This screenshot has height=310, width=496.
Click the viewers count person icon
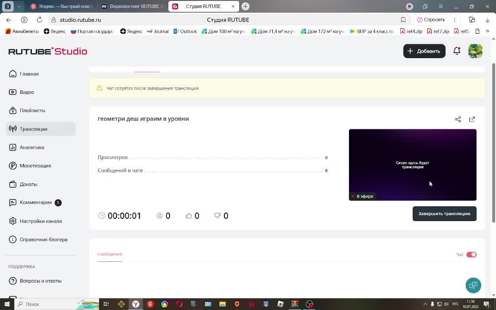coord(160,216)
